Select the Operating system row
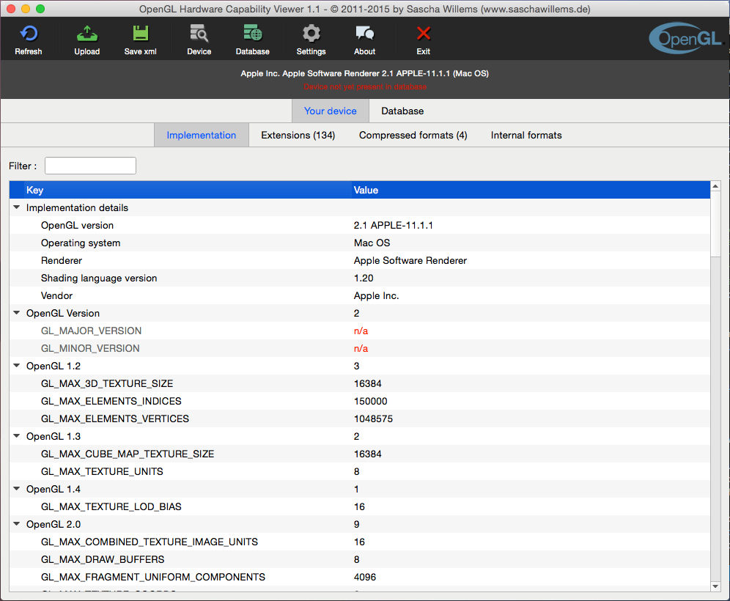 (x=359, y=243)
